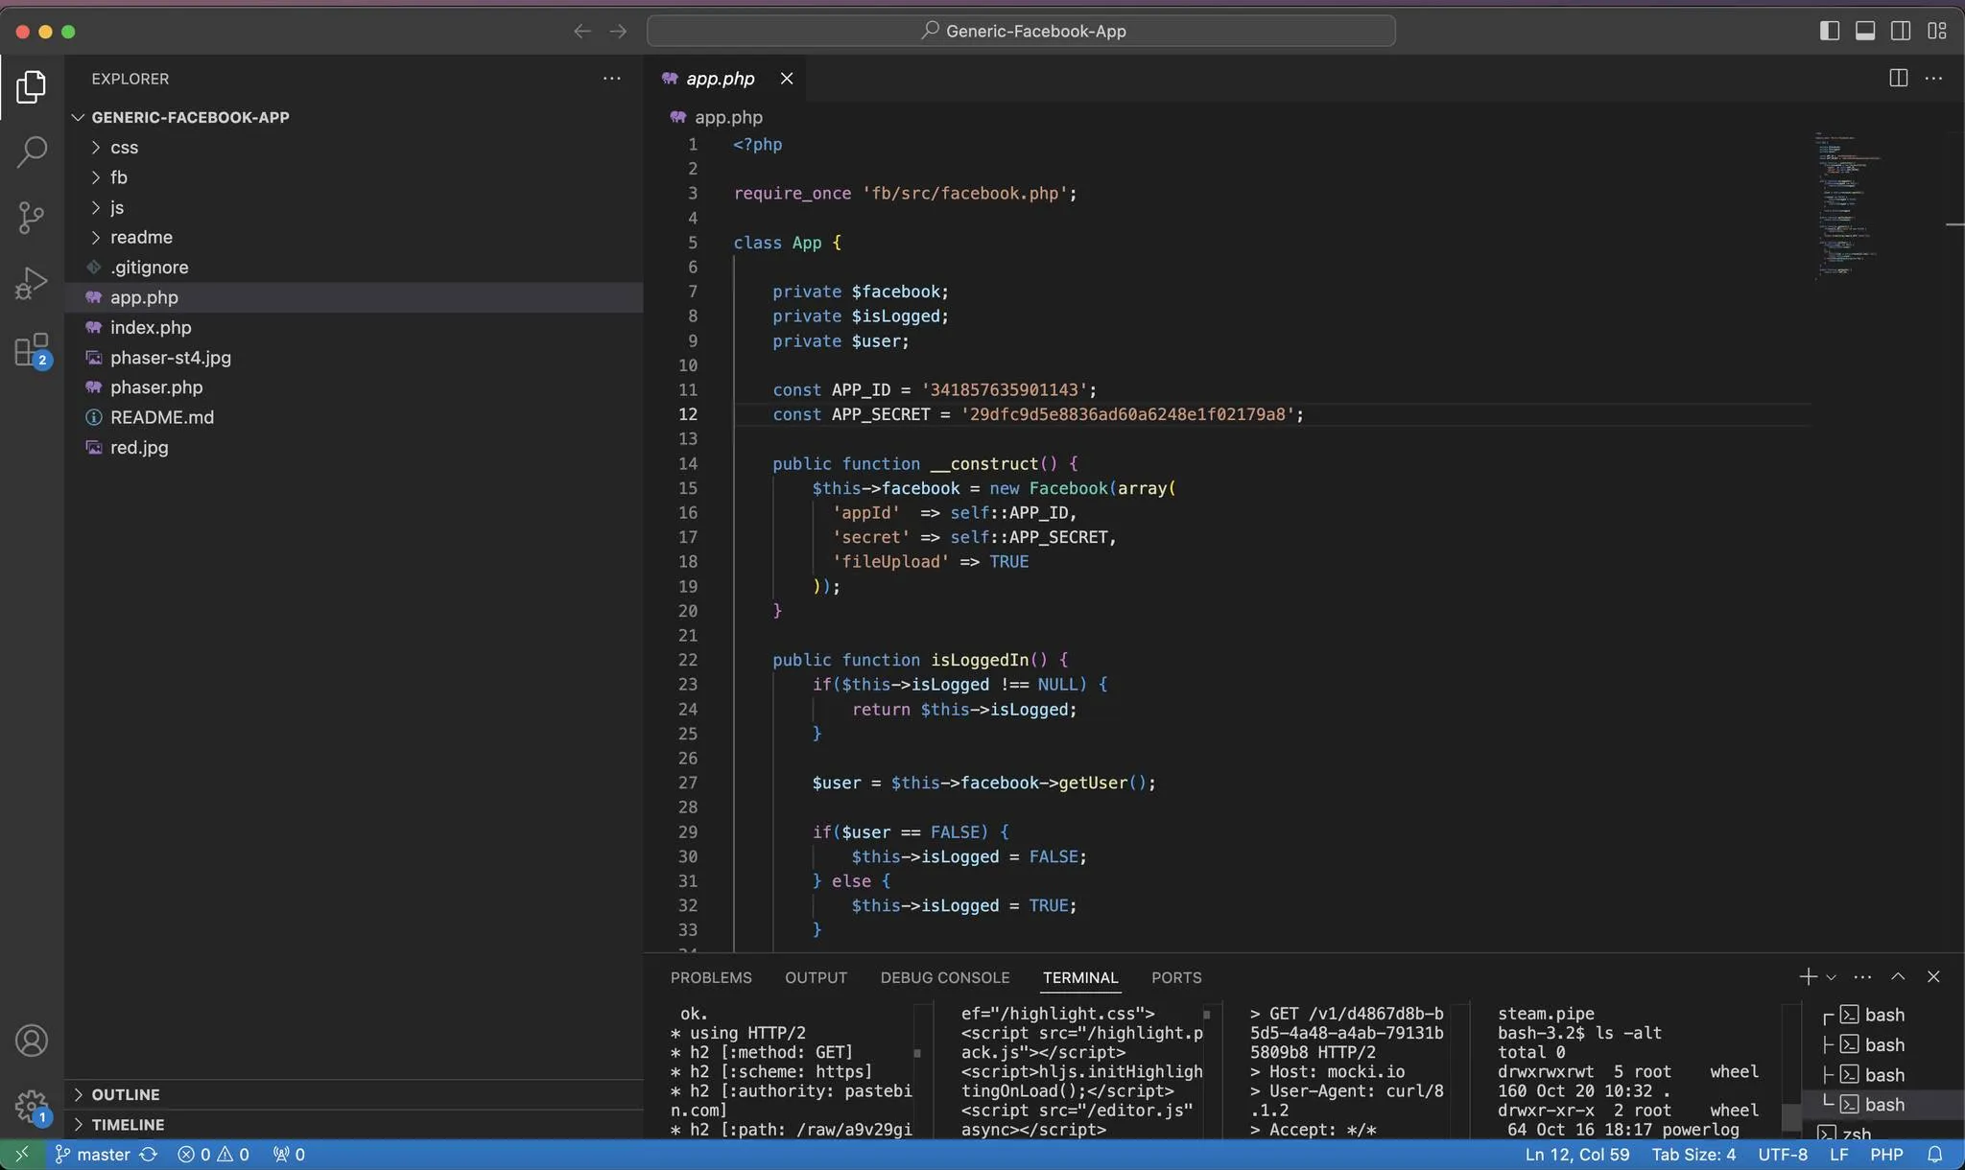Image resolution: width=1965 pixels, height=1170 pixels.
Task: Toggle primary side bar visibility
Action: (1829, 31)
